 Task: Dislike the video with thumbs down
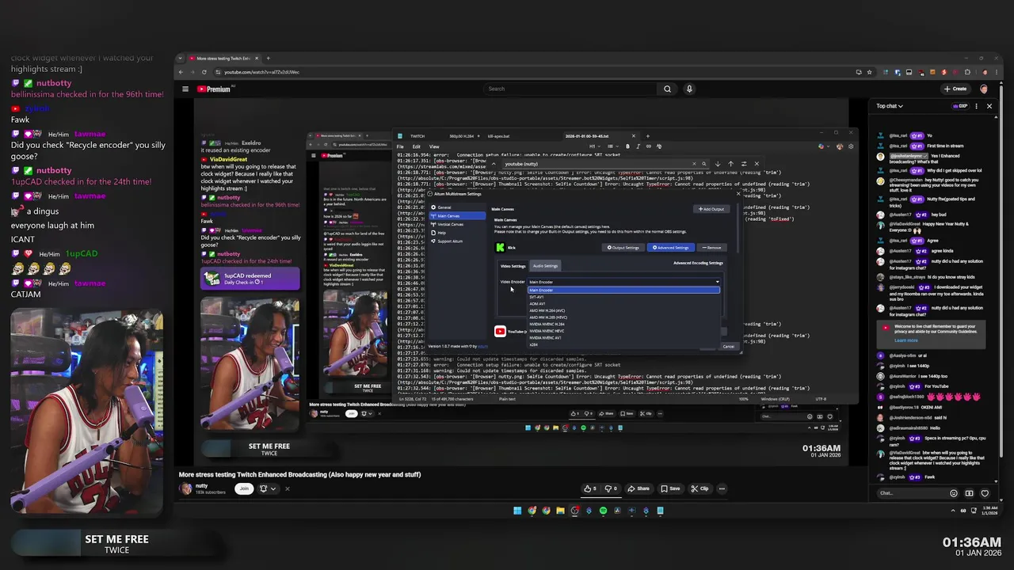[x=611, y=488]
